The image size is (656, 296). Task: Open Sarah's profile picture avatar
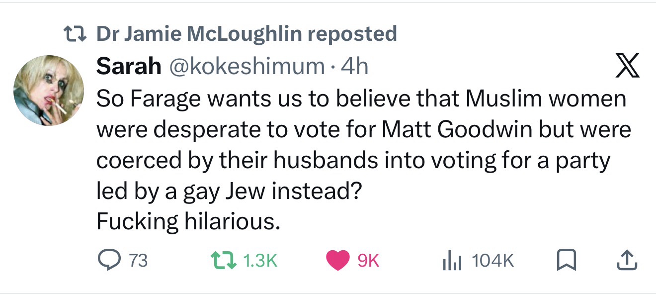[x=48, y=91]
